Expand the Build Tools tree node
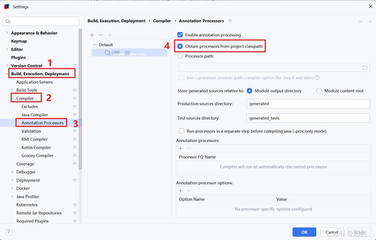 pos(12,90)
